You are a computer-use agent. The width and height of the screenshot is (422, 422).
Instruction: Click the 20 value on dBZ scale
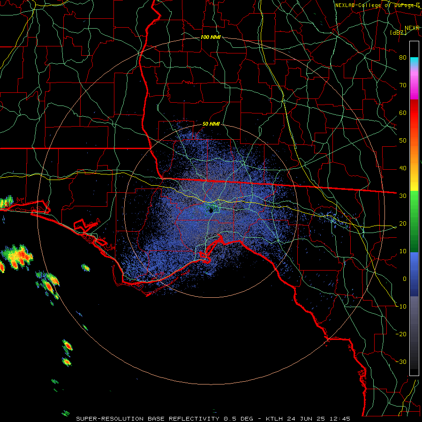(x=403, y=223)
